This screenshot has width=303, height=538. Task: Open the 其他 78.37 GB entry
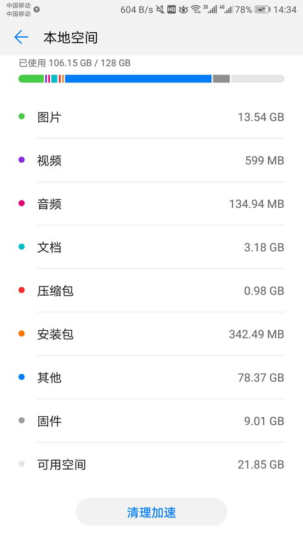click(x=151, y=377)
